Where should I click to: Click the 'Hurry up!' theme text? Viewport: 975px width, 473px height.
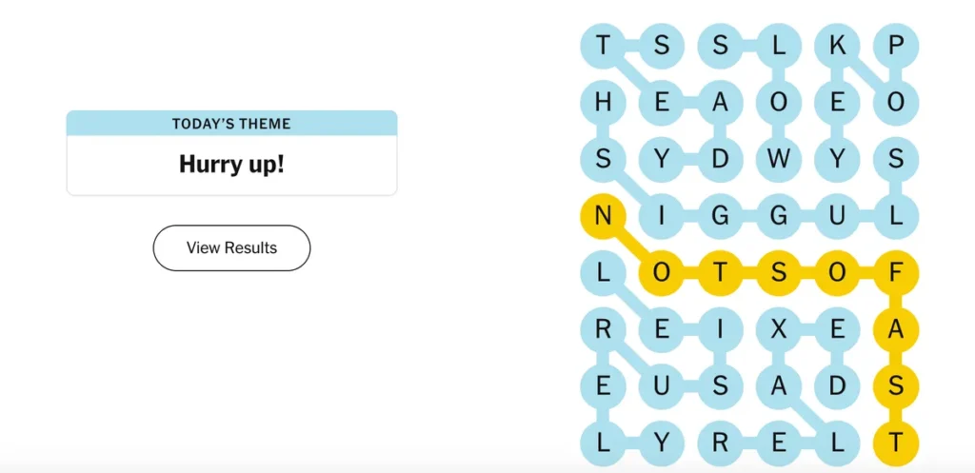tap(231, 165)
